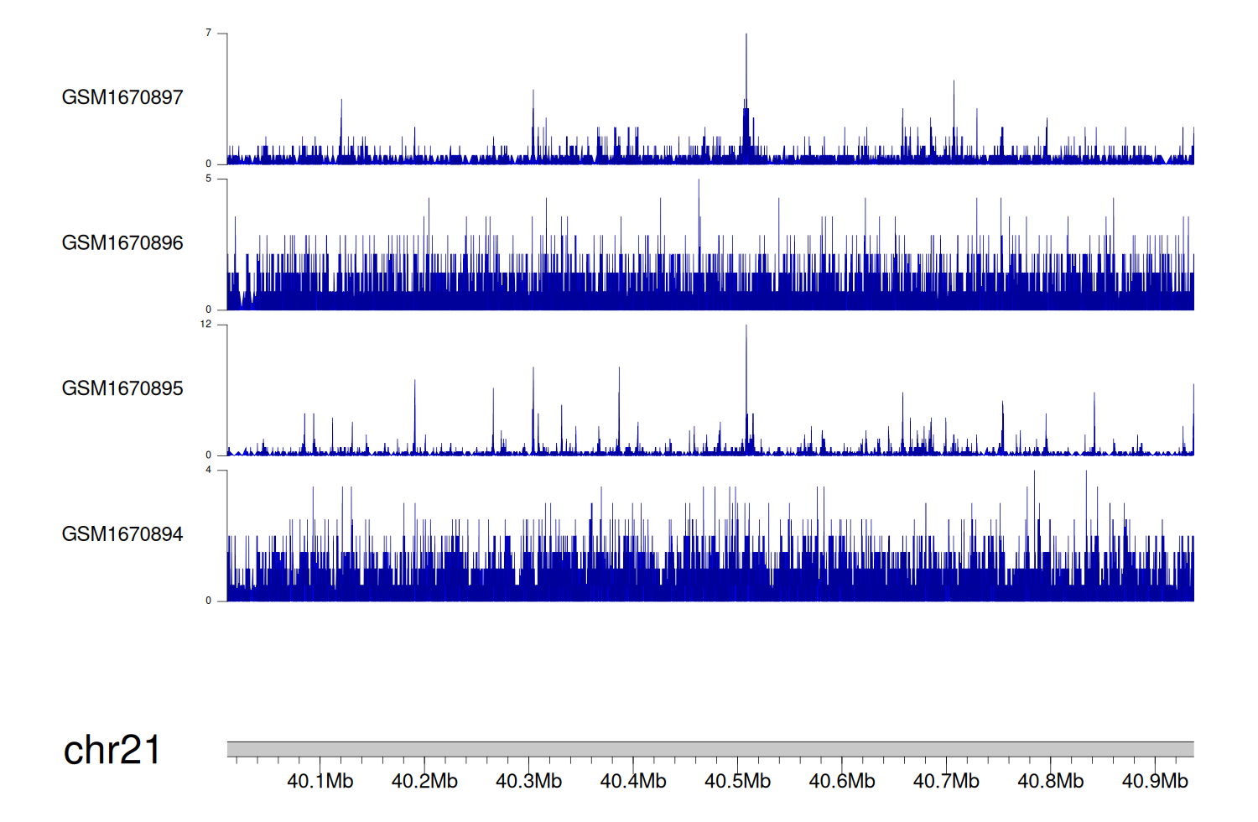Screen dimensions: 1258x822
Task: Select the GSM1670894 track name
Action: pyautogui.click(x=122, y=534)
